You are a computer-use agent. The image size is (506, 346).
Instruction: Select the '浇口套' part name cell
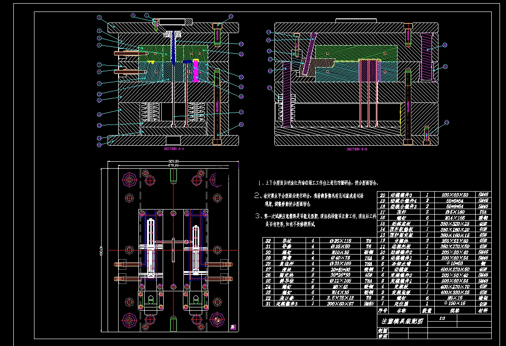coord(287,298)
